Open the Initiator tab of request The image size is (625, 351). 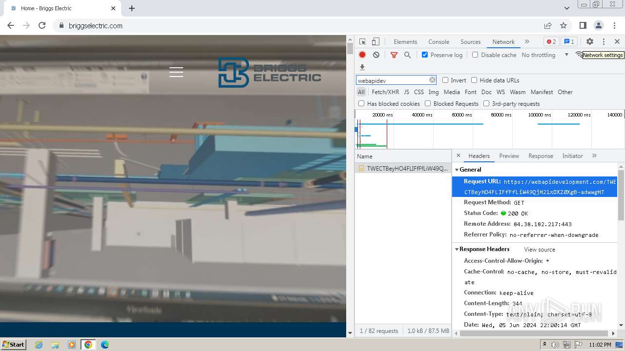[572, 156]
